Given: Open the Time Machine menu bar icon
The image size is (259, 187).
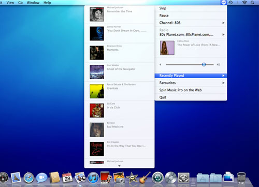Looking at the screenshot, I should (x=231, y=3).
